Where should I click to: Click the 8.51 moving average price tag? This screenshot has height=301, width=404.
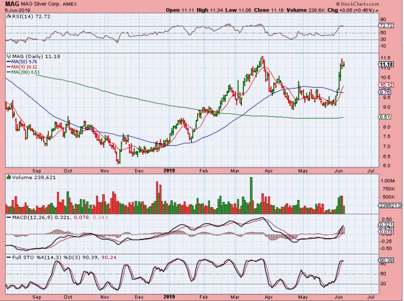(x=385, y=117)
